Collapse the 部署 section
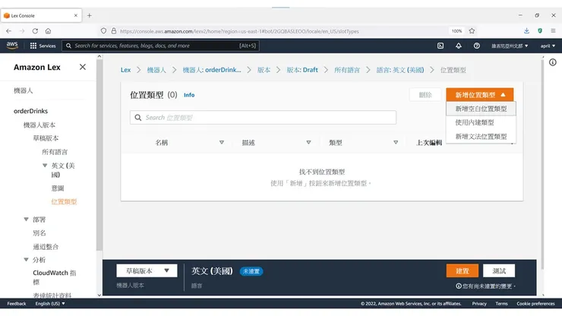The width and height of the screenshot is (562, 316). click(26, 220)
